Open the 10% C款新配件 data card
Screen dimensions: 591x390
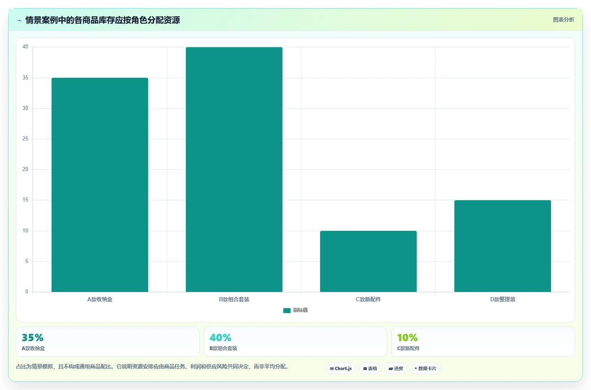pyautogui.click(x=483, y=342)
